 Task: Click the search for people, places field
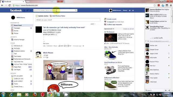[54, 10]
